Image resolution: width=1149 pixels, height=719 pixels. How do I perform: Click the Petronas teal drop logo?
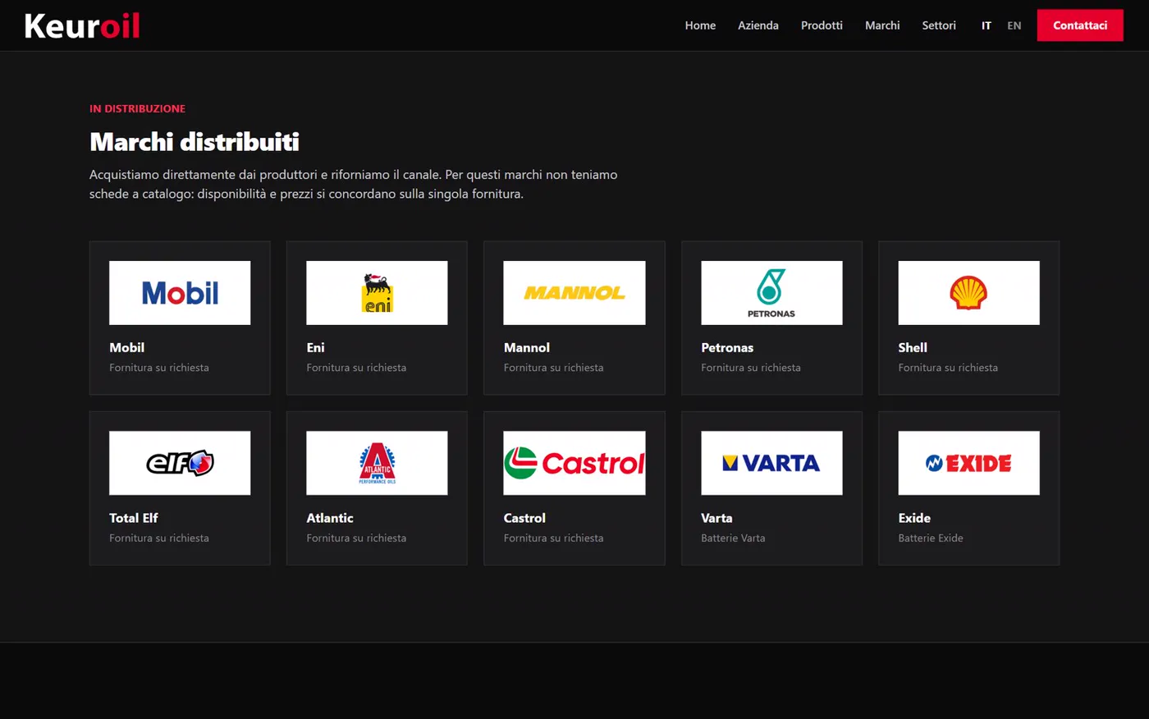pyautogui.click(x=771, y=293)
